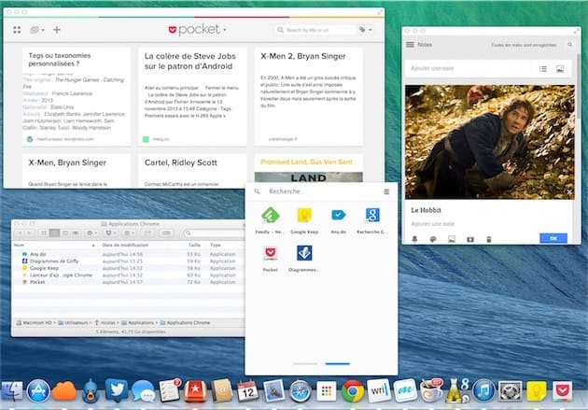The width and height of the screenshot is (588, 410).
Task: Open App Store from the Dock
Action: (38, 391)
